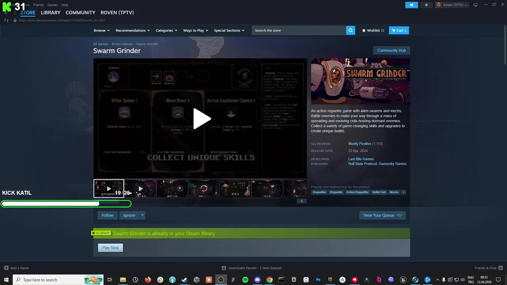Screen dimensions: 507x285
Task: Click the Ignore button
Action: point(129,215)
